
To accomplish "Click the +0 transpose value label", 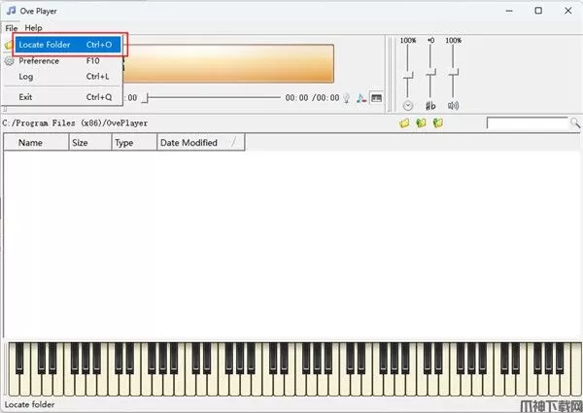I will (x=430, y=40).
